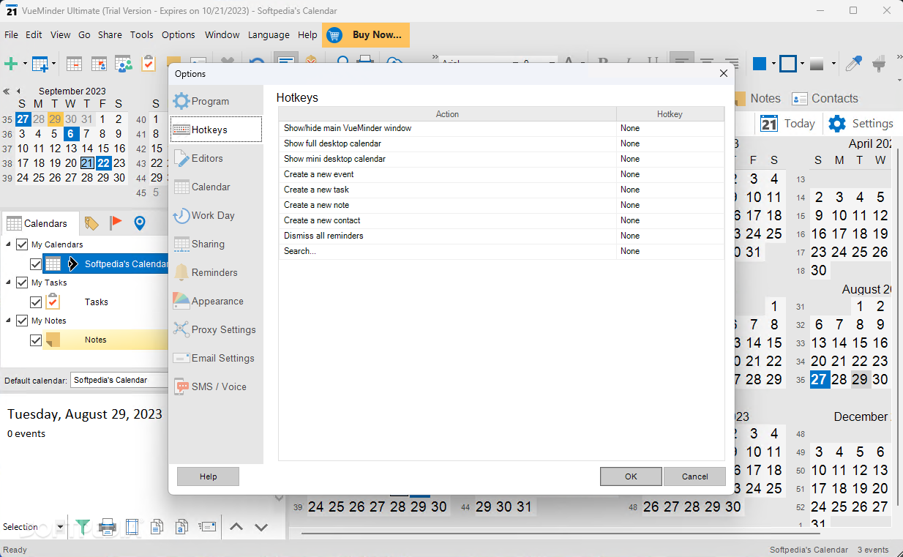Open the Tools menu

click(x=142, y=34)
